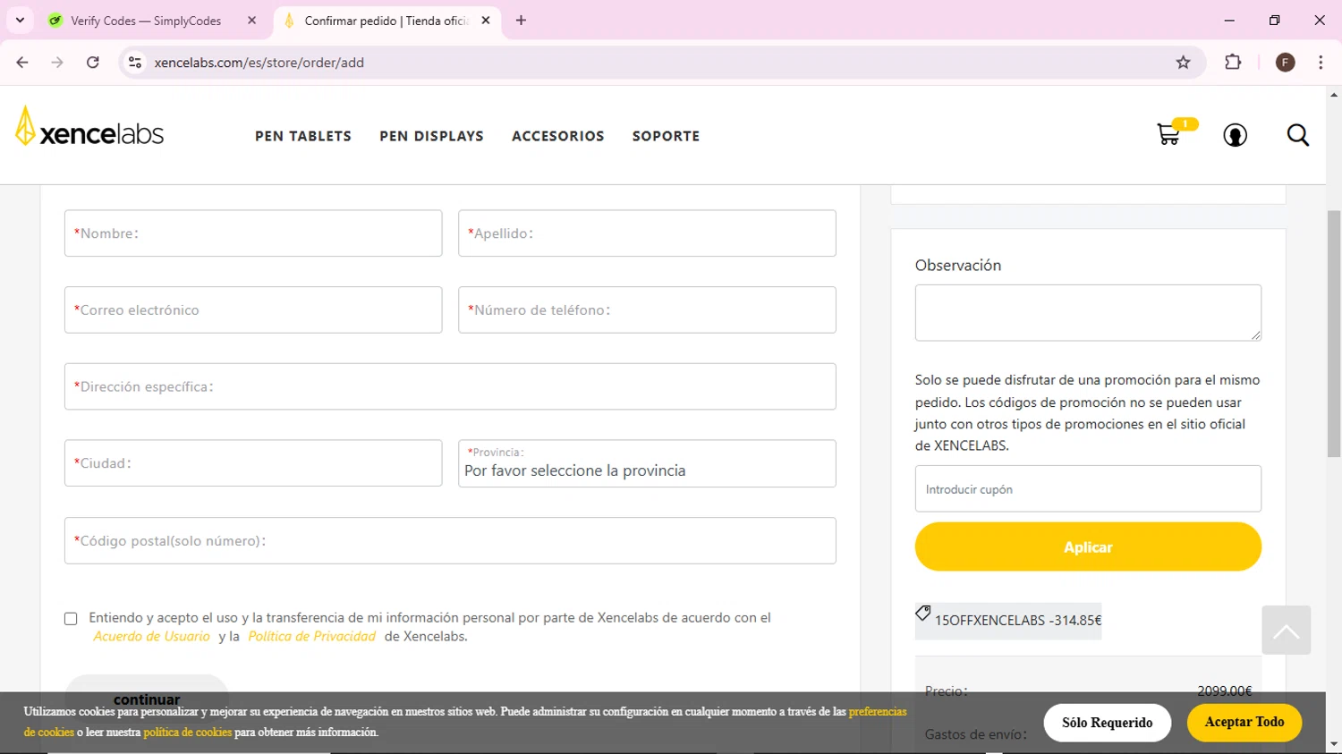Click the back-to-top arrow button
1342x754 pixels.
click(1287, 630)
